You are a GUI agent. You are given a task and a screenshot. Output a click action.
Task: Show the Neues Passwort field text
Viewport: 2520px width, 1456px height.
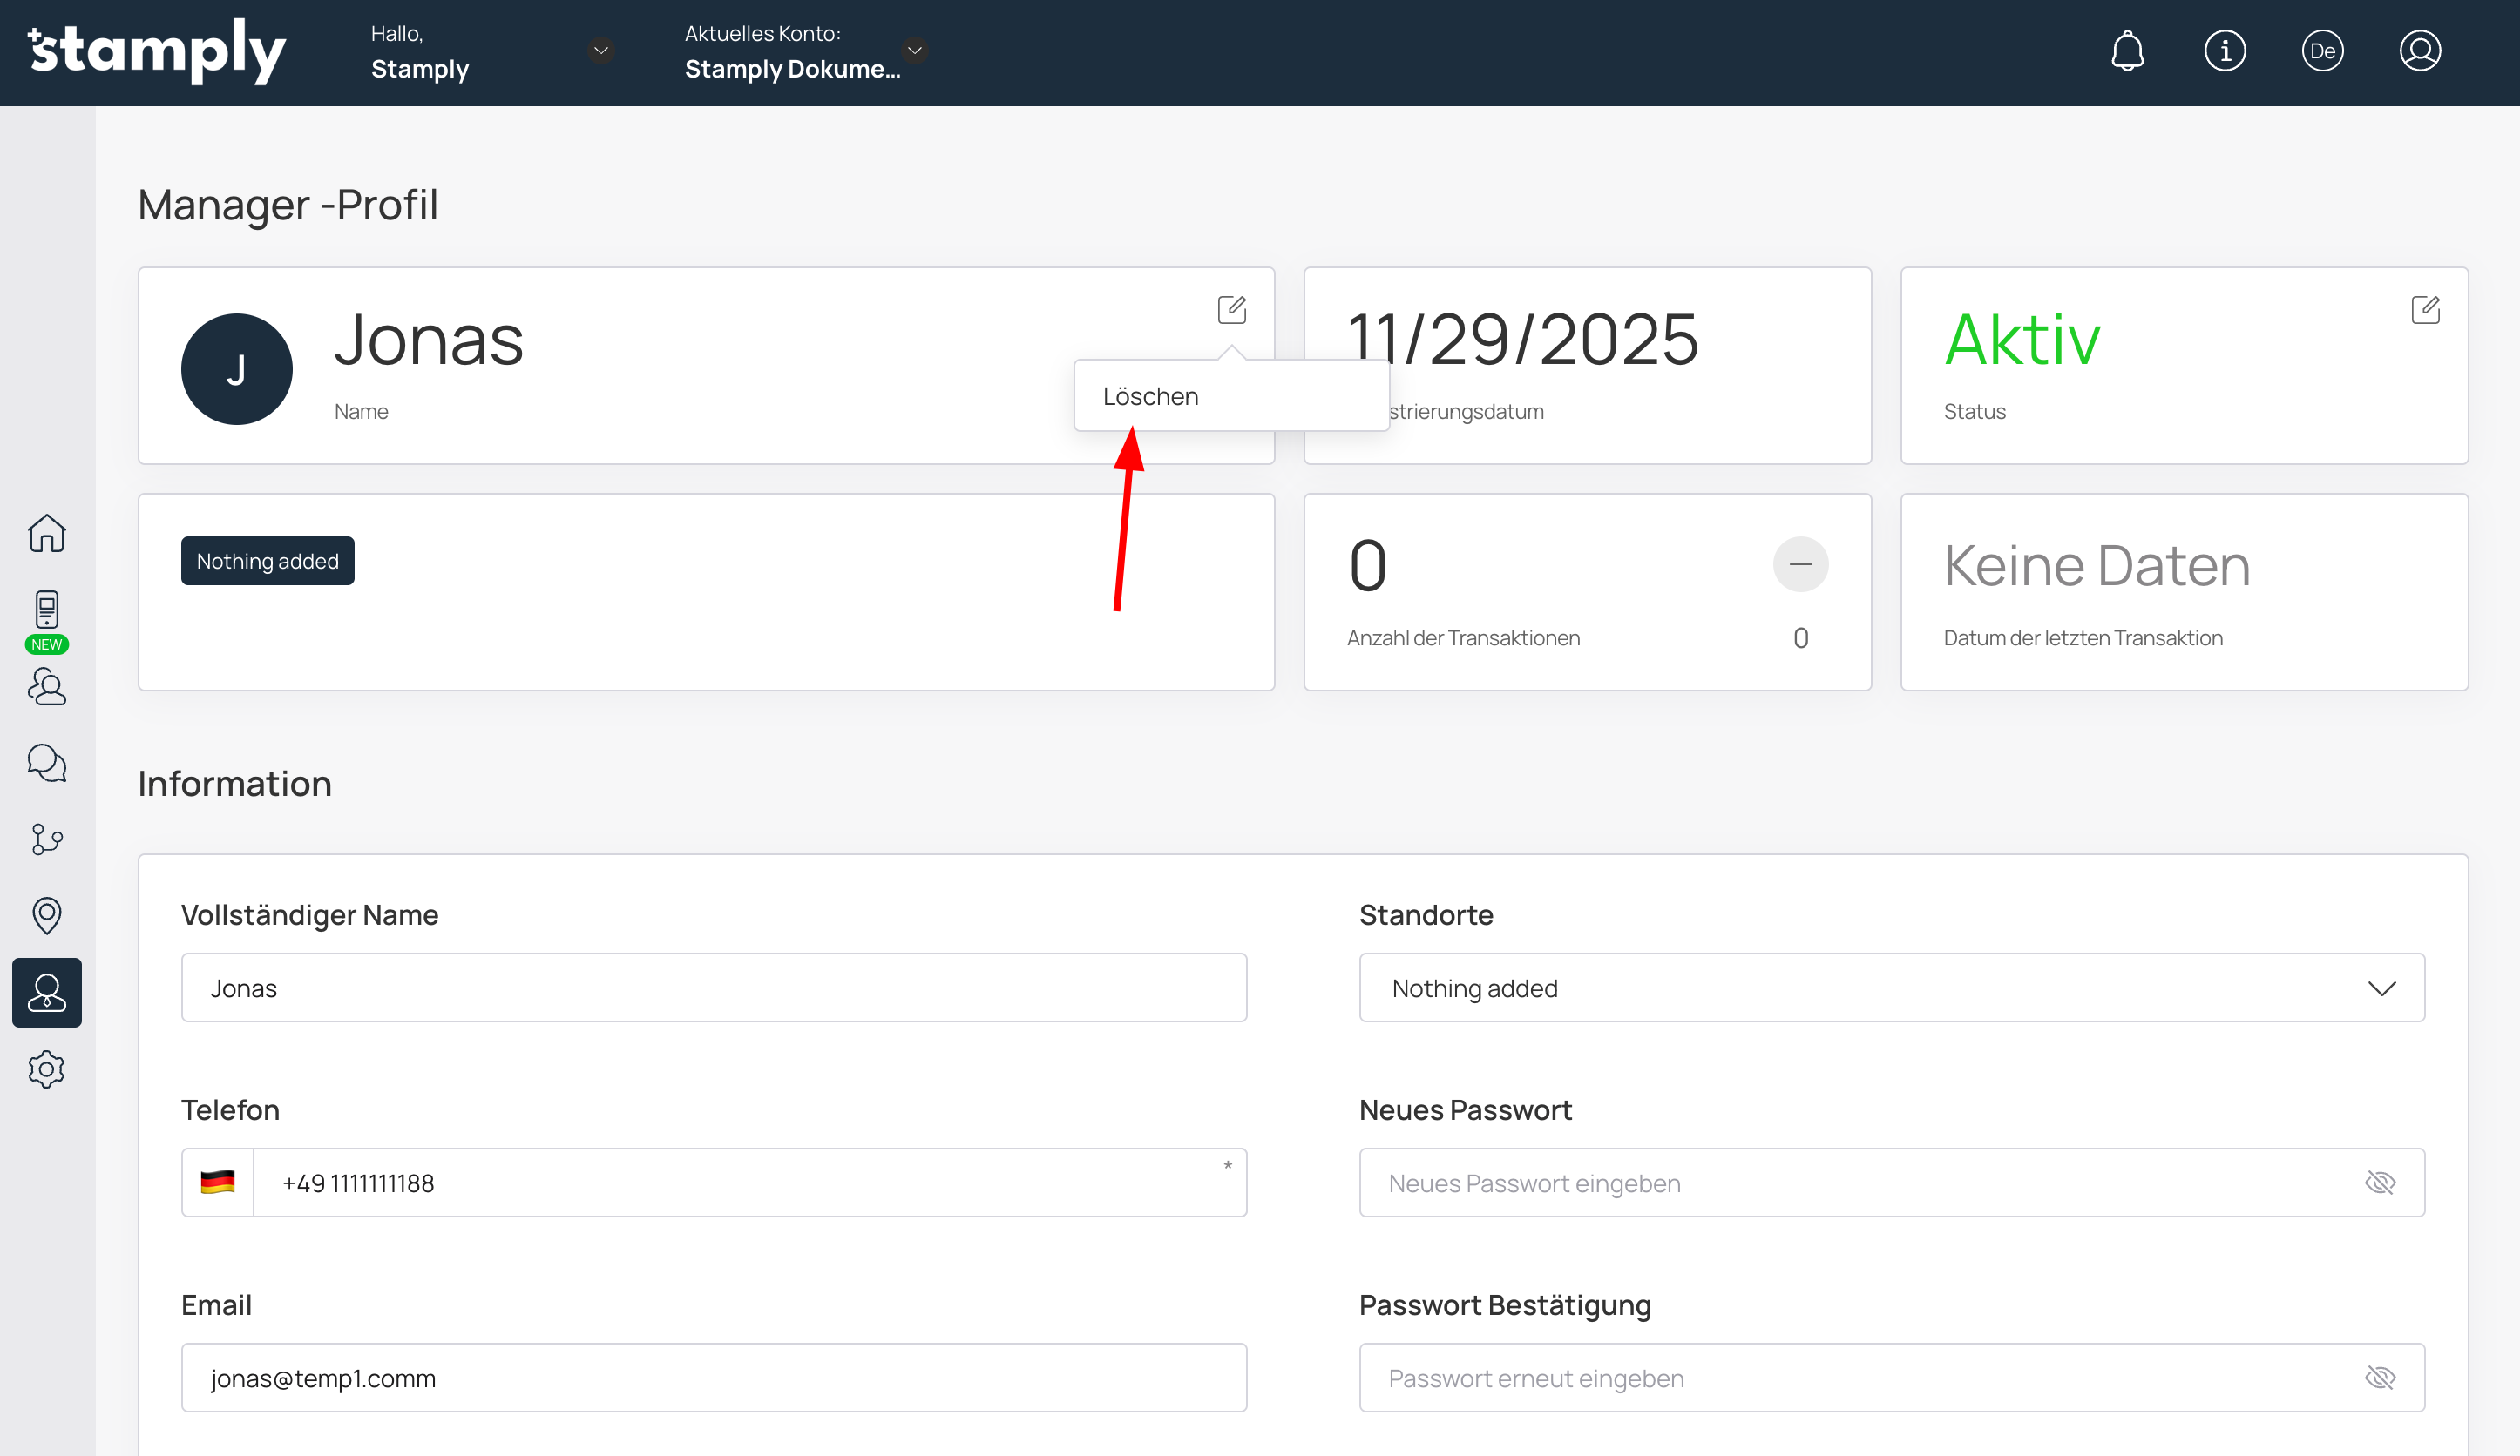[x=2380, y=1183]
